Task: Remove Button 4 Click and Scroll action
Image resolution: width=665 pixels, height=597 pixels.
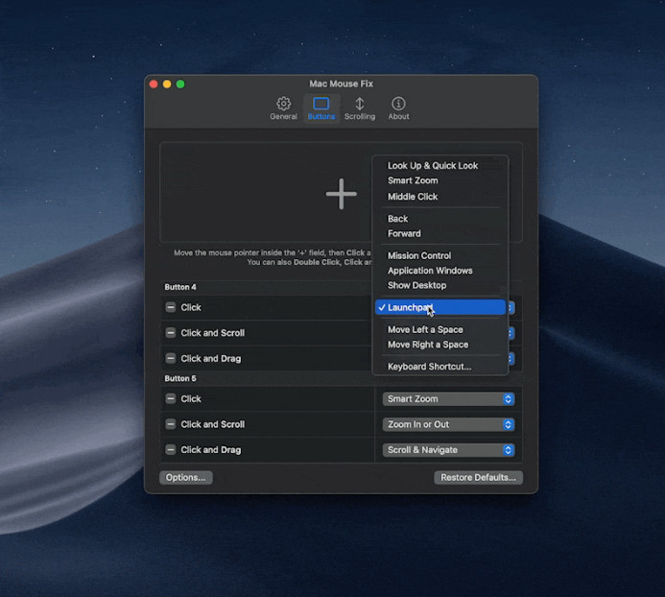Action: pyautogui.click(x=171, y=333)
